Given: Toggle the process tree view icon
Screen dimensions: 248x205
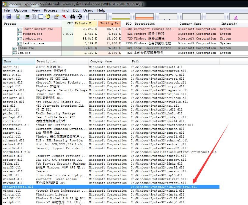Looking at the screenshot, I should [x=34, y=16].
